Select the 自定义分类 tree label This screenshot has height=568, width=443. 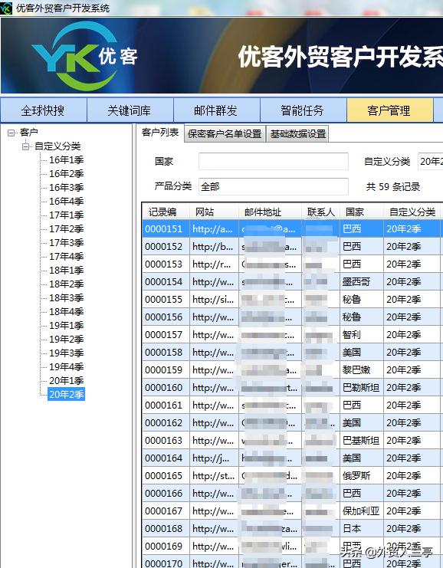point(57,146)
